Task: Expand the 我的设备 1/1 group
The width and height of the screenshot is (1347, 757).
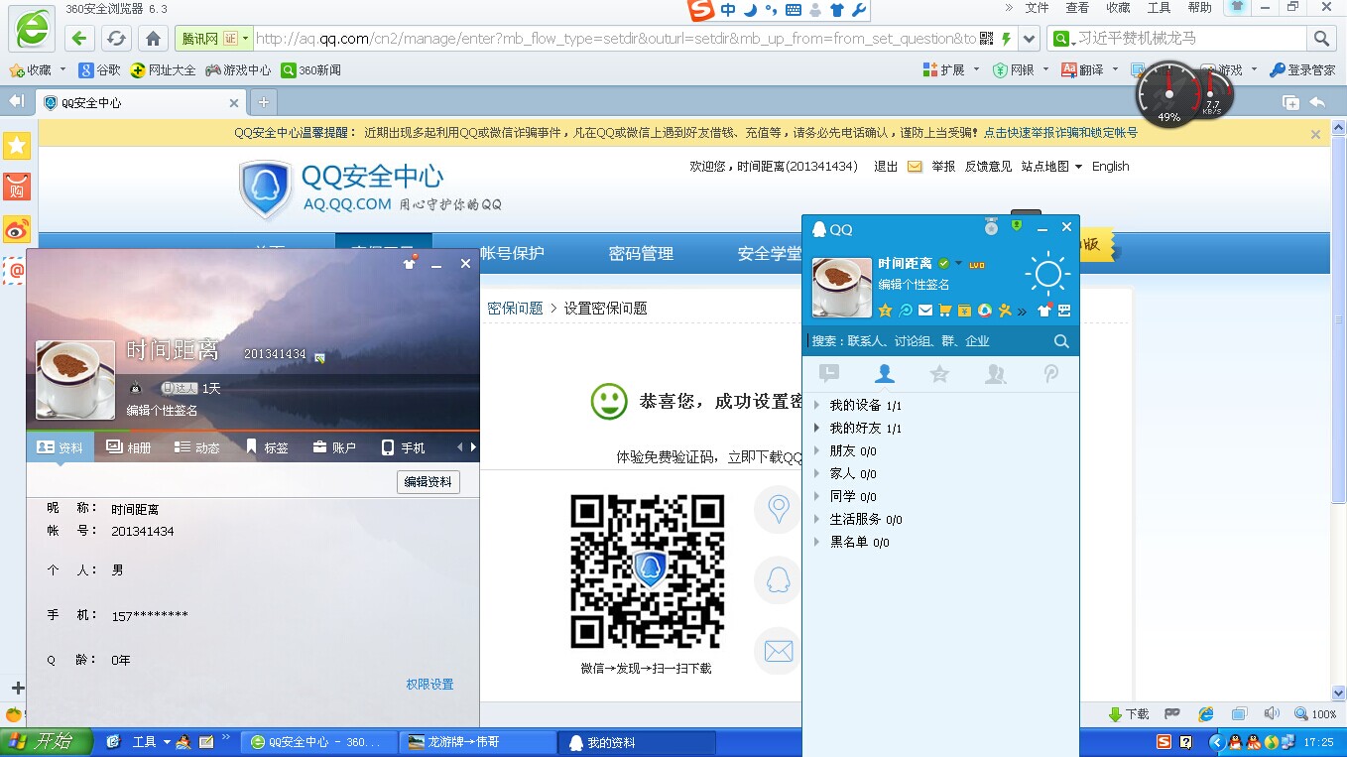Action: pos(816,405)
